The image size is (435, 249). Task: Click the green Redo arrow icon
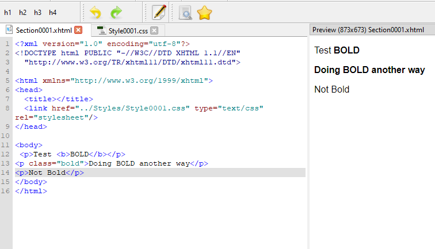[116, 13]
